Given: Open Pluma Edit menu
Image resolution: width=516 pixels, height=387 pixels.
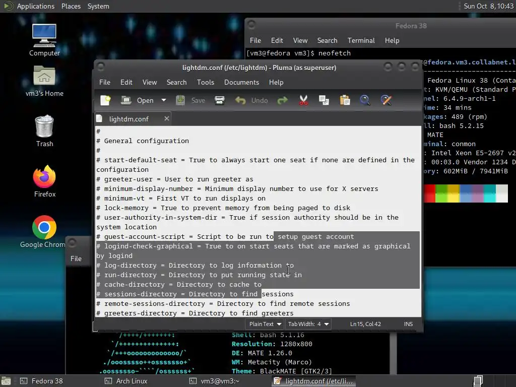Looking at the screenshot, I should pyautogui.click(x=126, y=82).
